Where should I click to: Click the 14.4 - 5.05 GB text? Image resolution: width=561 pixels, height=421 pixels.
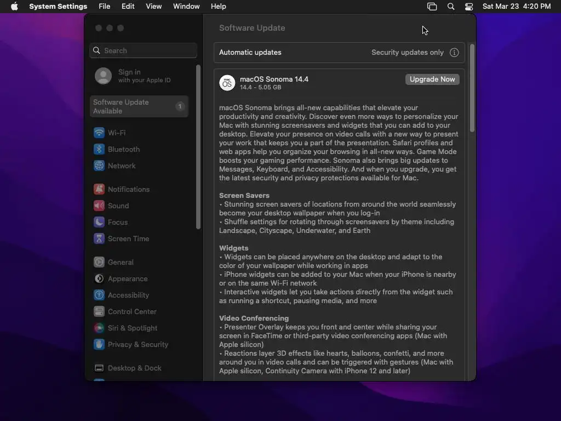260,87
